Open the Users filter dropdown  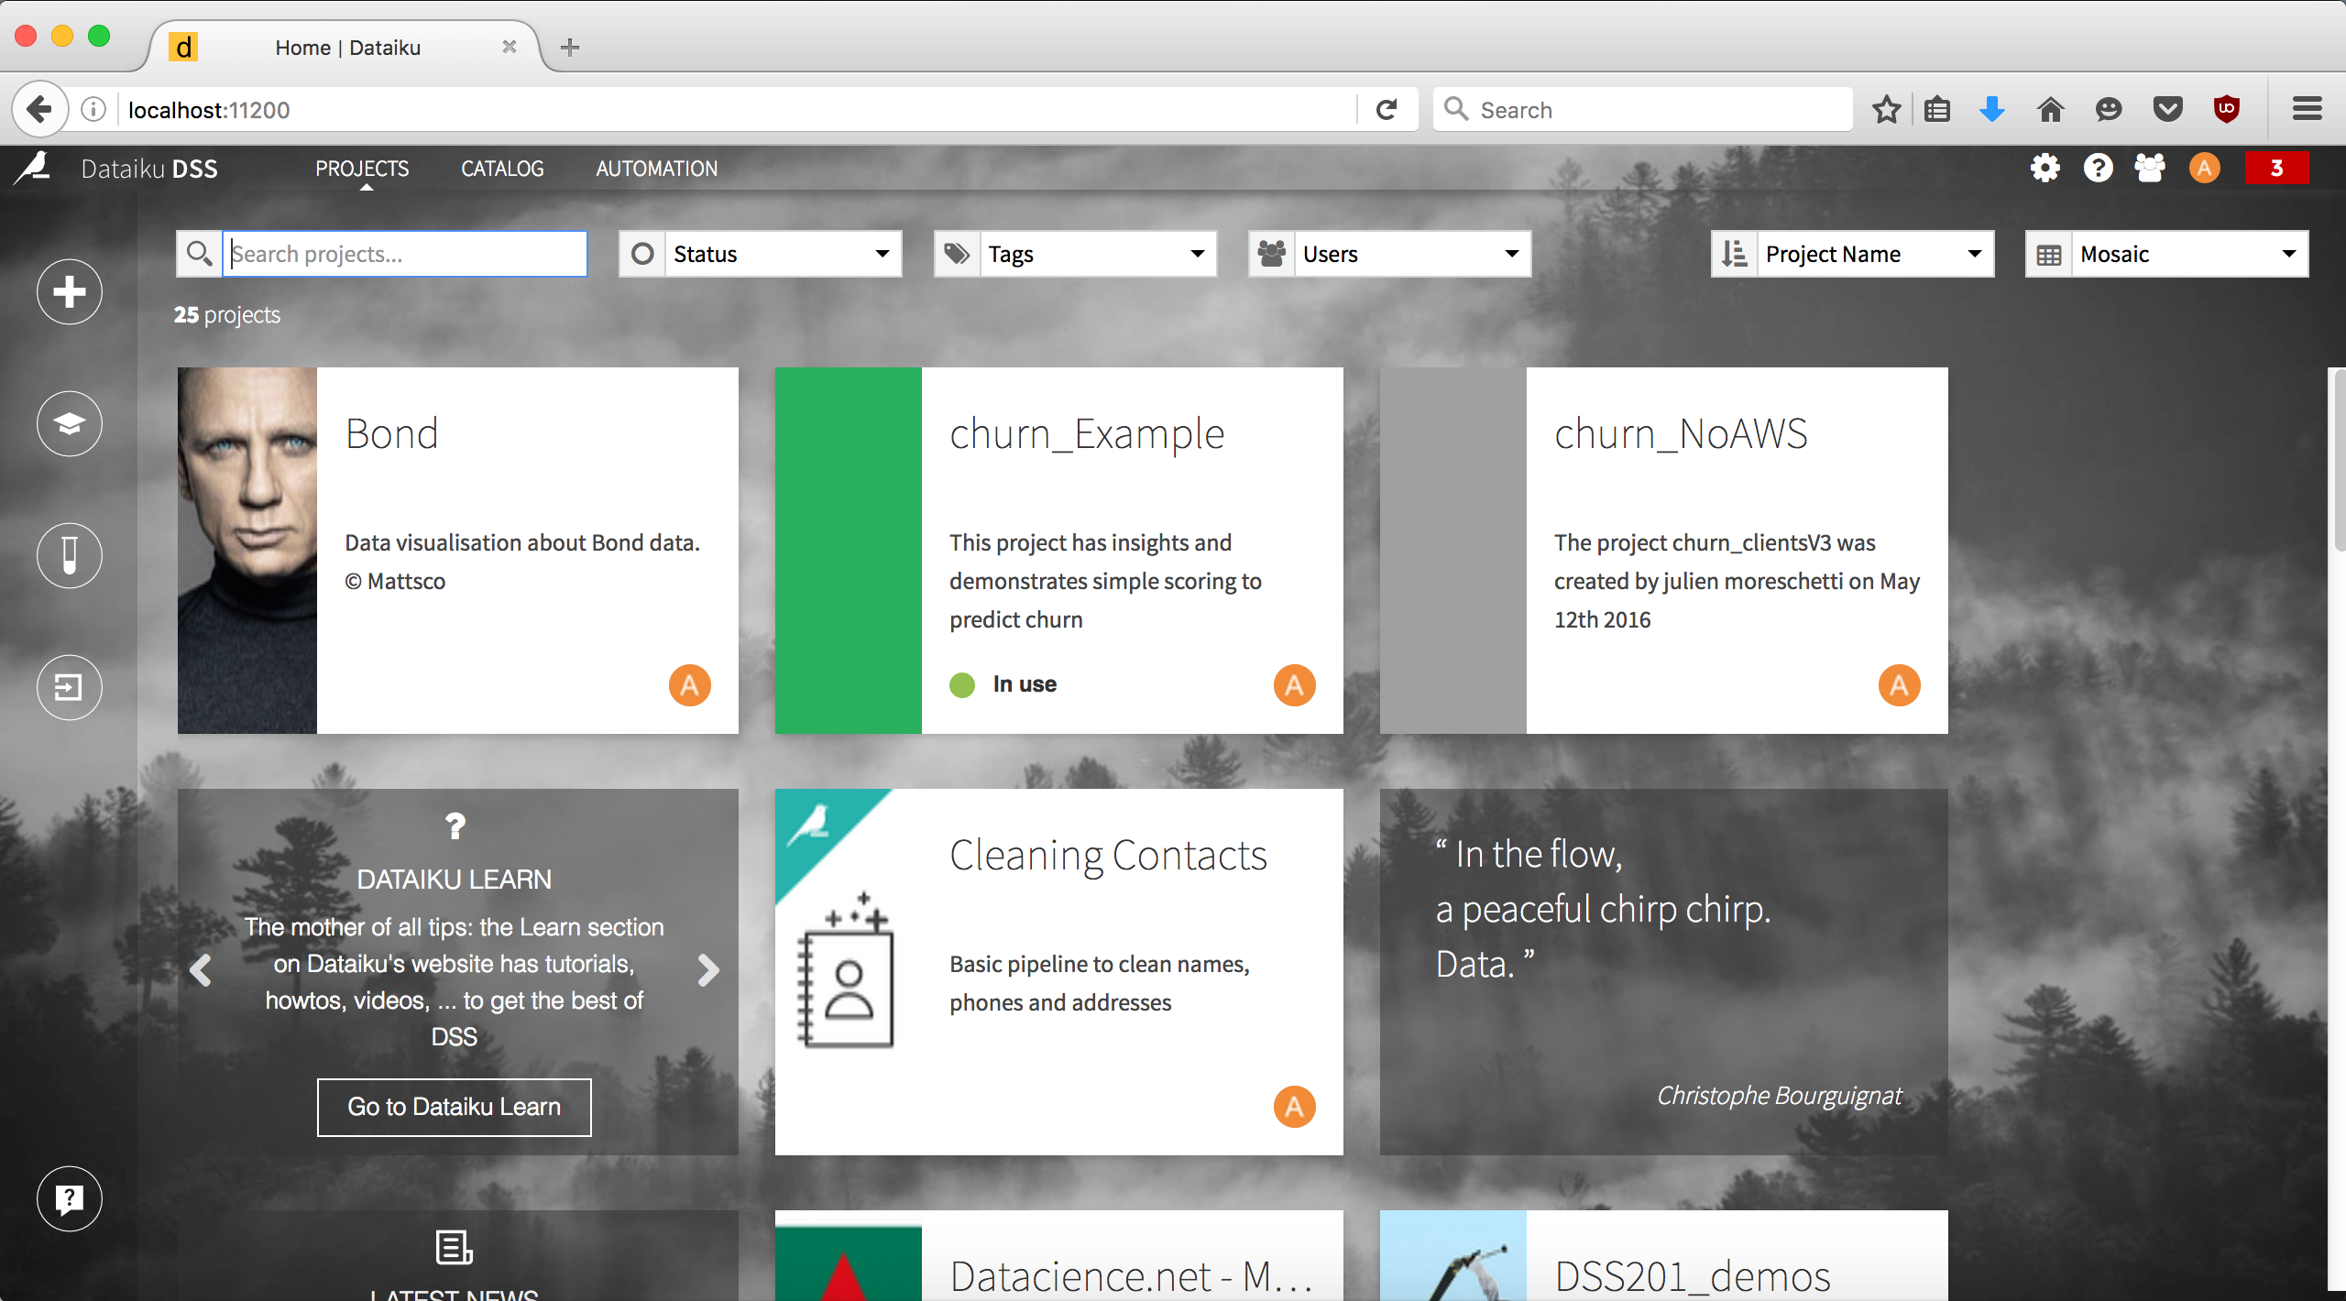pos(1389,254)
